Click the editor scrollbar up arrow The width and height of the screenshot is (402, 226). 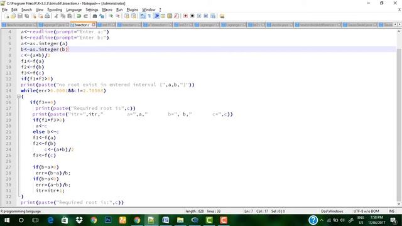399,32
